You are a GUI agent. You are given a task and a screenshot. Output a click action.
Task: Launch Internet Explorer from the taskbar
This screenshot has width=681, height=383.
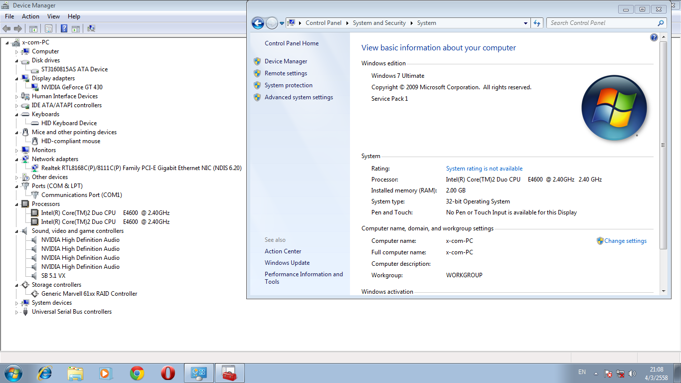pyautogui.click(x=45, y=373)
